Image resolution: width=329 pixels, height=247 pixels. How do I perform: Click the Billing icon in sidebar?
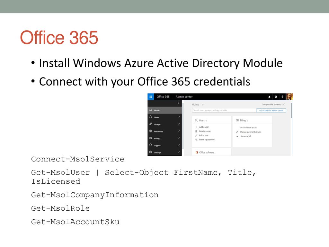(150, 138)
